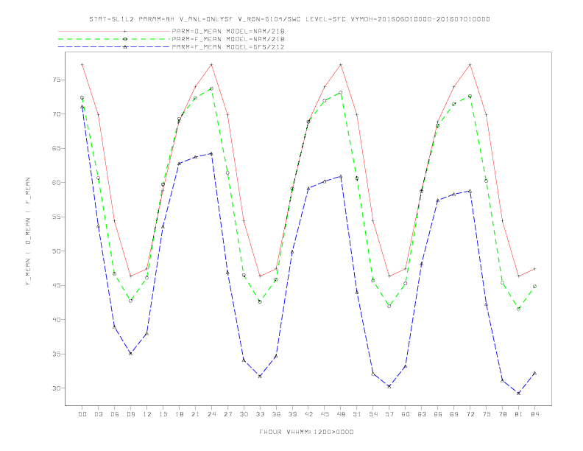Click the x-axis tick label 42
583x451 pixels.
(308, 414)
